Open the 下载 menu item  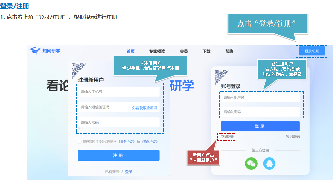point(206,51)
